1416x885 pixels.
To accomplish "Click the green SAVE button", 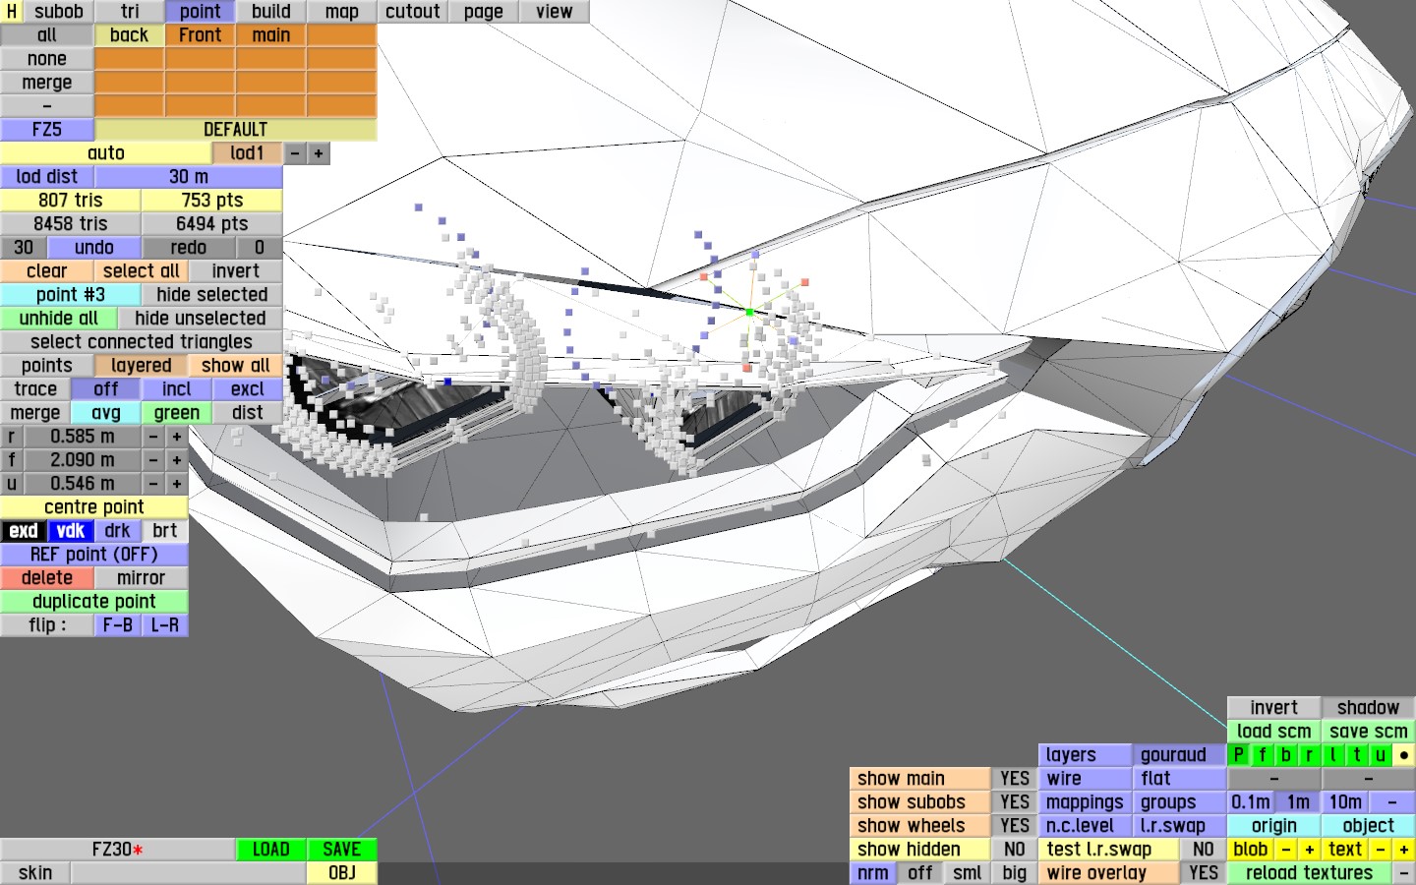I will pyautogui.click(x=342, y=850).
